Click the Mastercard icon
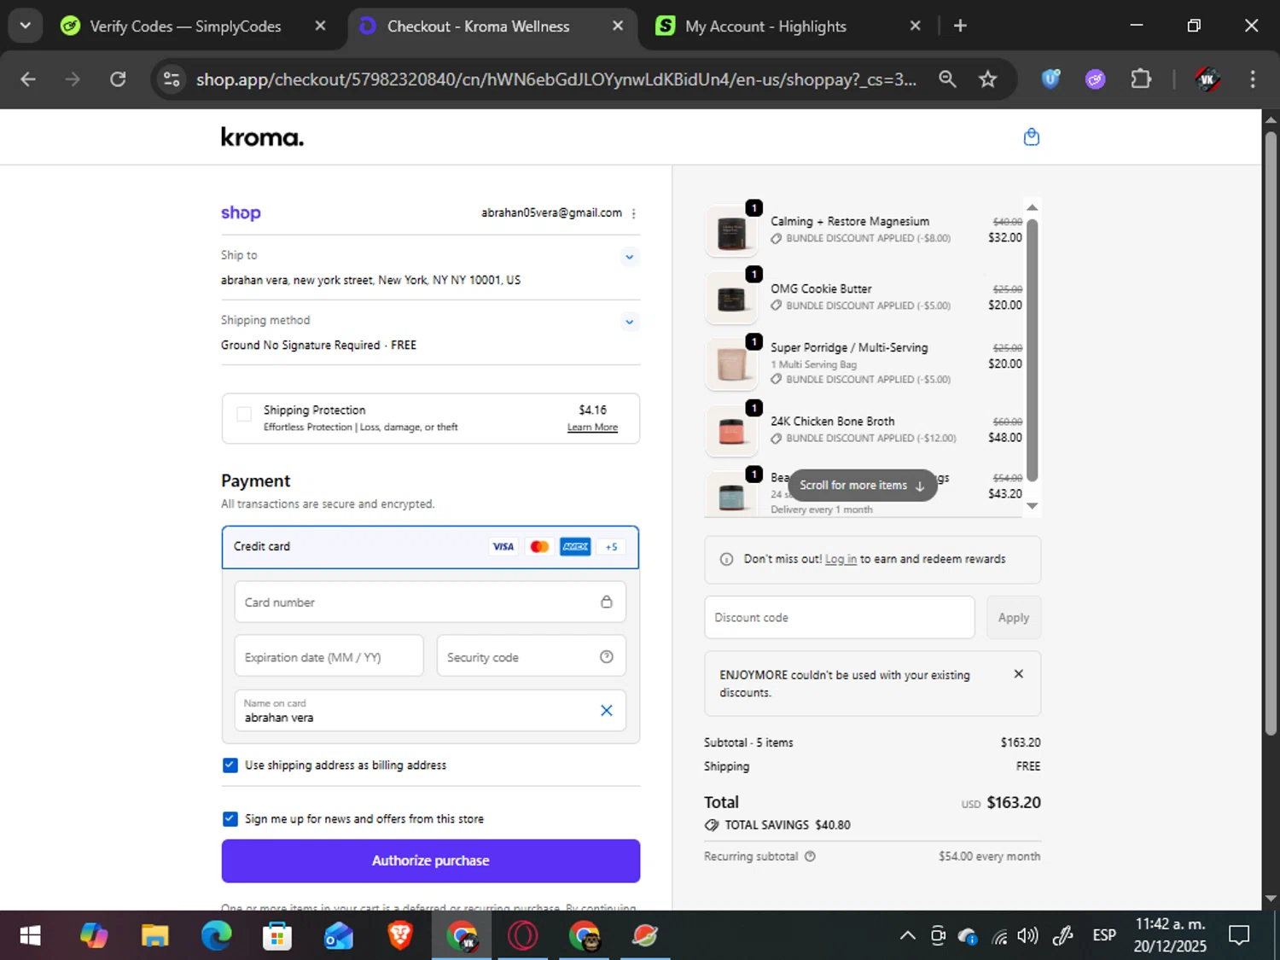Viewport: 1280px width, 960px height. point(539,547)
